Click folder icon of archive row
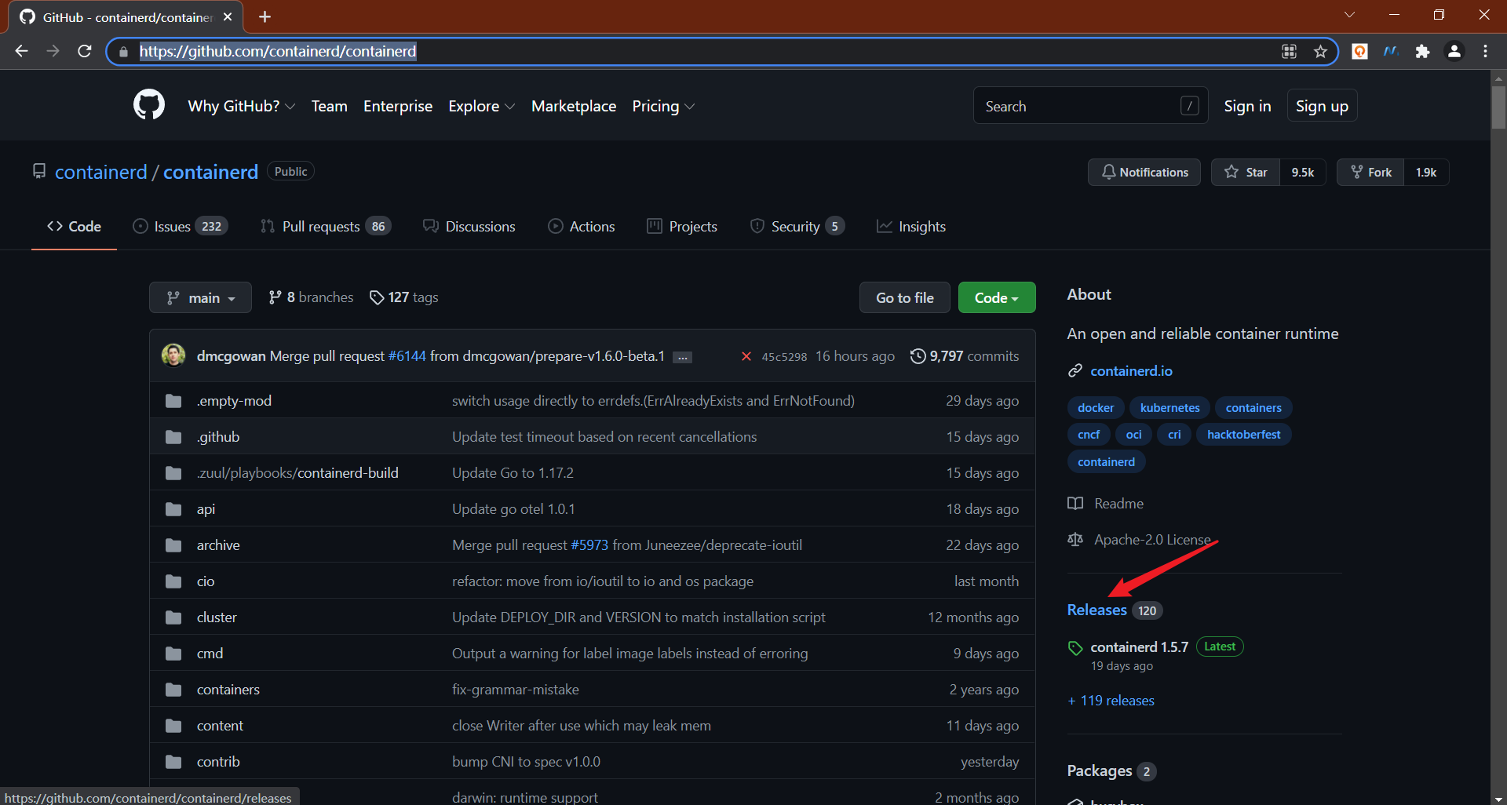Screen dimensions: 1507x805 173,545
